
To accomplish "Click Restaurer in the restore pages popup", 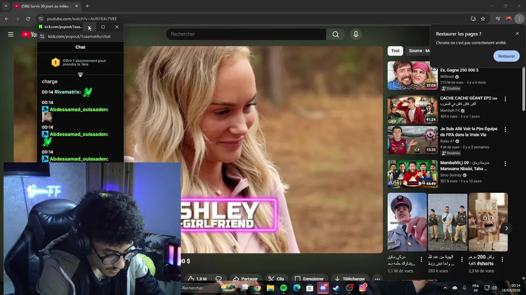I will pos(506,56).
